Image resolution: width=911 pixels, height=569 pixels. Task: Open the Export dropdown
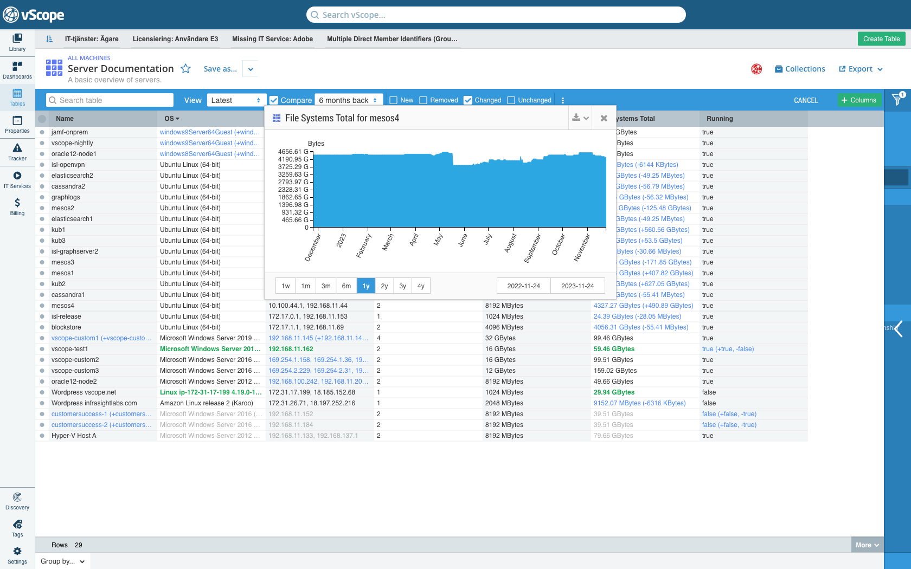click(861, 69)
